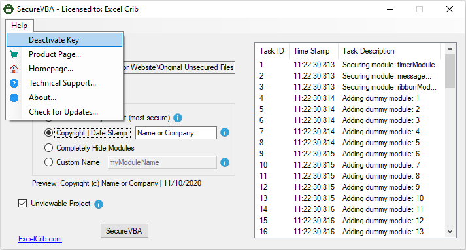Select row Adding dummy module: 7
The width and height of the screenshot is (466, 250).
(x=350, y=164)
